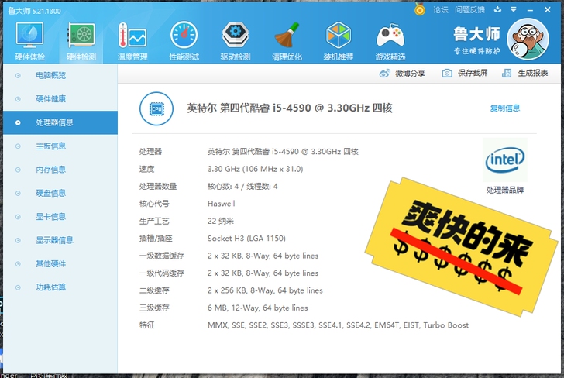Open the 论坛 forum link
The height and width of the screenshot is (378, 564).
[441, 10]
